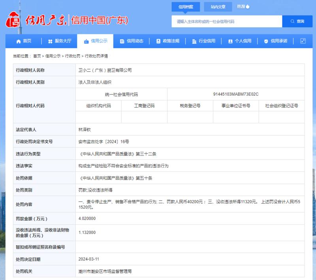Image resolution: width=316 pixels, height=280 pixels.
Task: Switch to the 信用档案 search tab
Action: [x=186, y=7]
